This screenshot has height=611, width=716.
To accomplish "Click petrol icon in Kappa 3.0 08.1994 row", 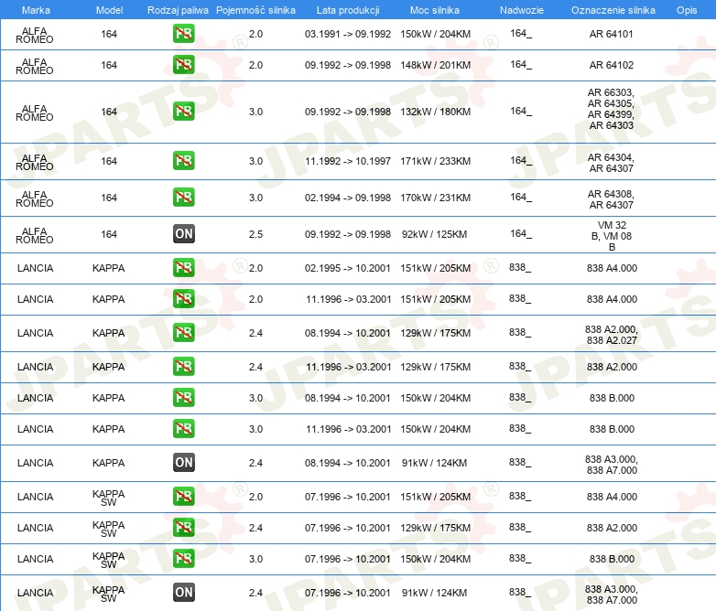I will tap(183, 397).
